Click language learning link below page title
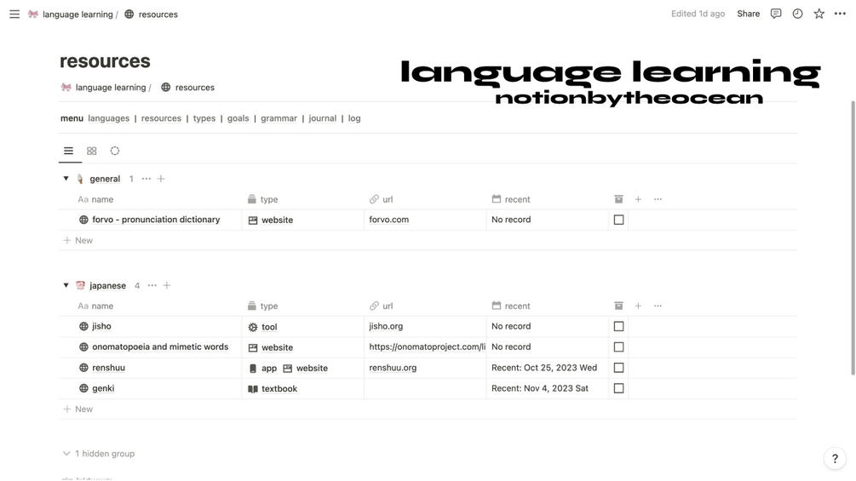The width and height of the screenshot is (856, 481). [x=104, y=87]
